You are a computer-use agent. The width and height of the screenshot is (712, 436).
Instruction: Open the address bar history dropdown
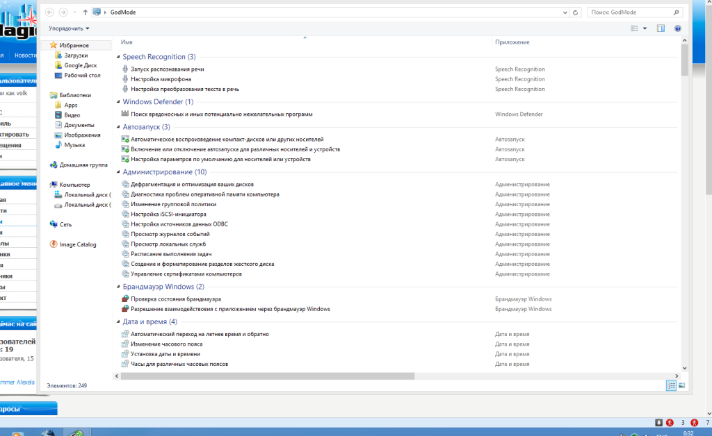[x=565, y=12]
